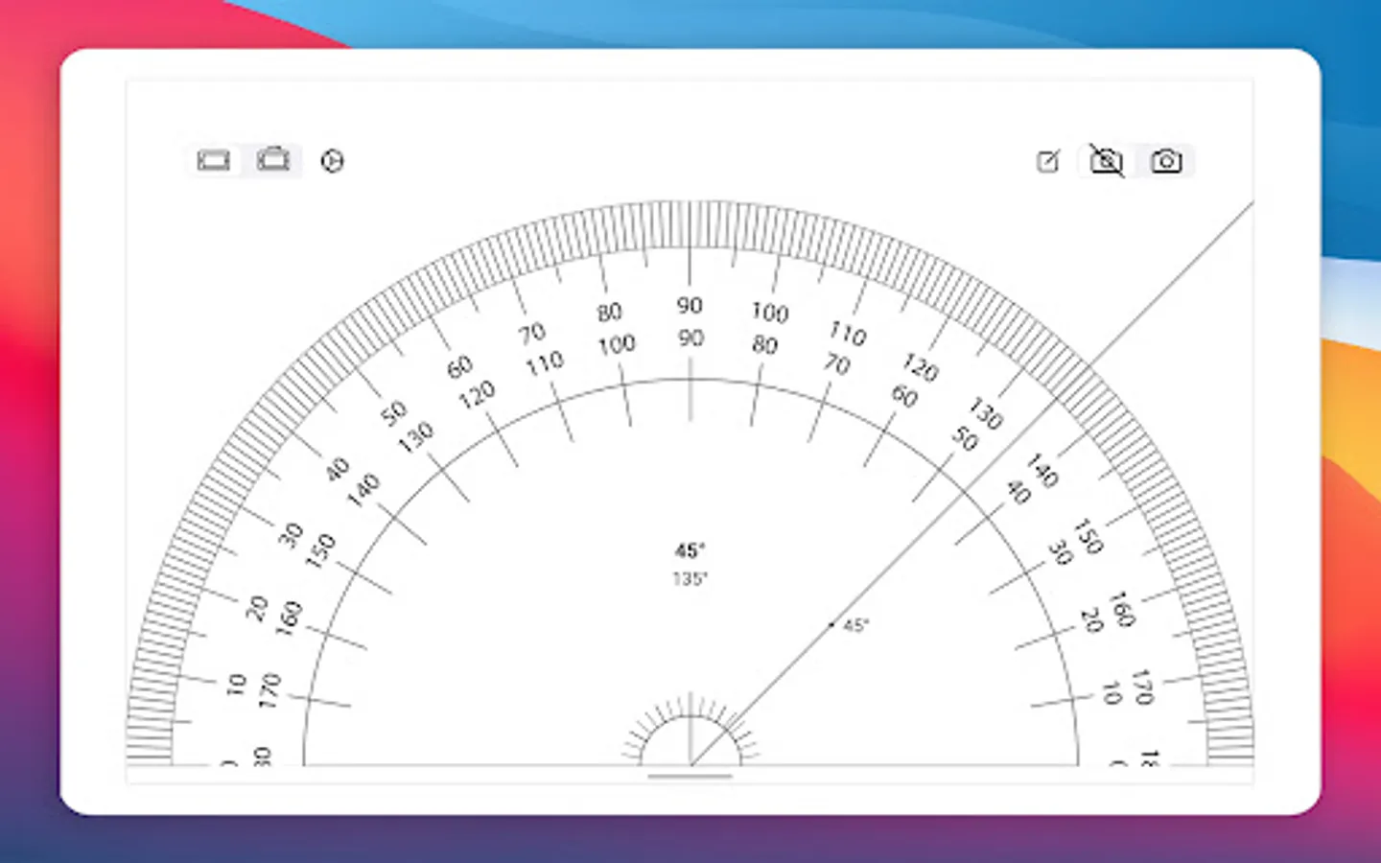Click the 135° supplementary angle readout
1381x863 pixels.
pos(690,579)
